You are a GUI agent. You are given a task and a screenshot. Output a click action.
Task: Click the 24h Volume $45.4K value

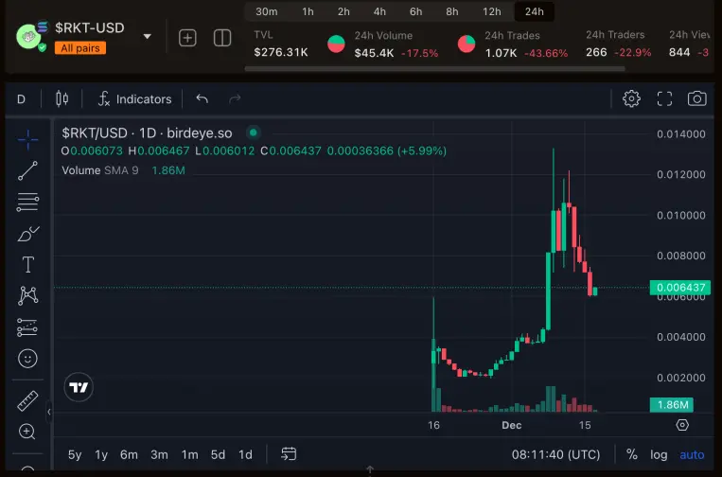click(x=374, y=53)
